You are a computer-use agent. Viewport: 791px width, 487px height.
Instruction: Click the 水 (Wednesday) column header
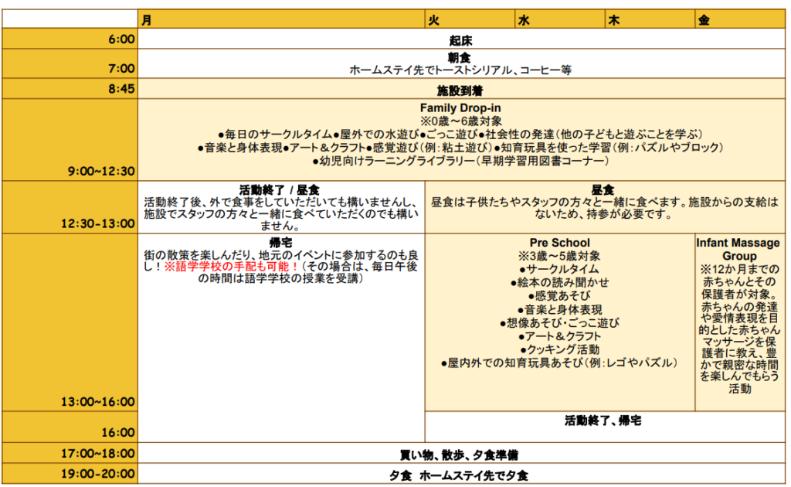coord(524,21)
